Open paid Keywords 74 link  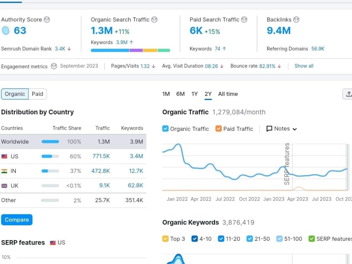click(217, 49)
